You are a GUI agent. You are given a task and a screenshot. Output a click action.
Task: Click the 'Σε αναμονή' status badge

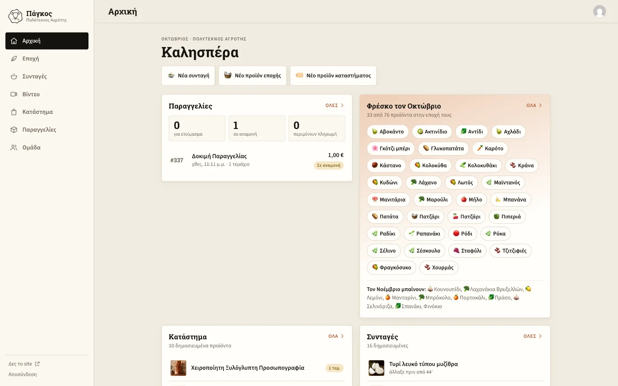tap(329, 165)
